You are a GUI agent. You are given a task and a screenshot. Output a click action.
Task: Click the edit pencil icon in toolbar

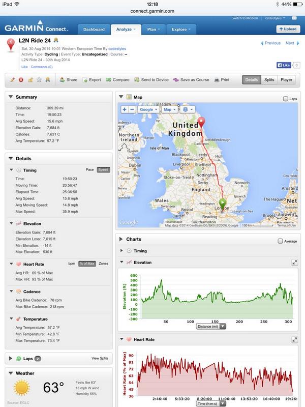[12, 80]
